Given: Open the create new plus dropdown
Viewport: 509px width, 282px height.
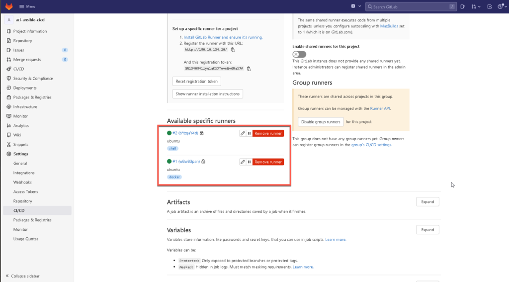Looking at the screenshot, I should (x=356, y=6).
